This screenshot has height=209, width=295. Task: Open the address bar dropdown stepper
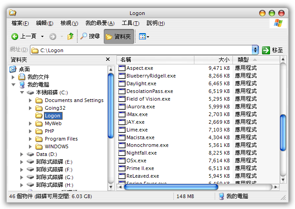255,50
